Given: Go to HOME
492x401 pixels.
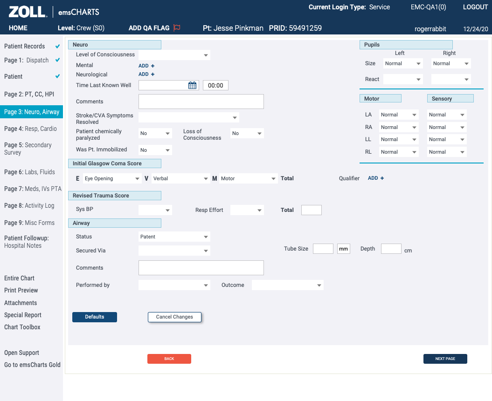Looking at the screenshot, I should point(18,28).
